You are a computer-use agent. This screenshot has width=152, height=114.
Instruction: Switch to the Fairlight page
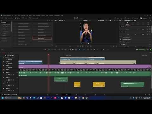click(95, 95)
